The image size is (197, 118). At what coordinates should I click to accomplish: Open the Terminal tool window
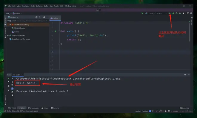[55, 108]
